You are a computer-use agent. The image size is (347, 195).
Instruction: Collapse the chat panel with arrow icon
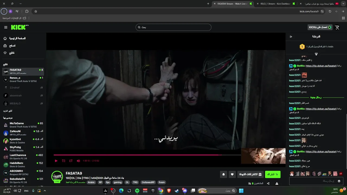pyautogui.click(x=291, y=37)
